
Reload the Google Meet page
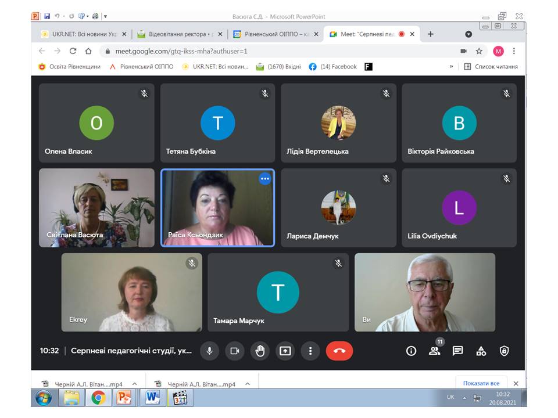click(x=73, y=51)
